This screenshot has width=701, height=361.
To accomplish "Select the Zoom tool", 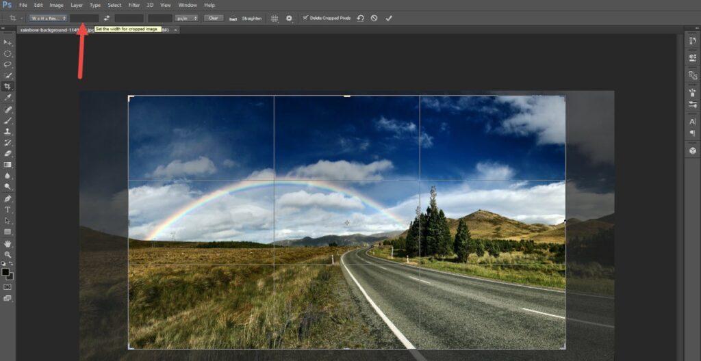I will (x=8, y=254).
